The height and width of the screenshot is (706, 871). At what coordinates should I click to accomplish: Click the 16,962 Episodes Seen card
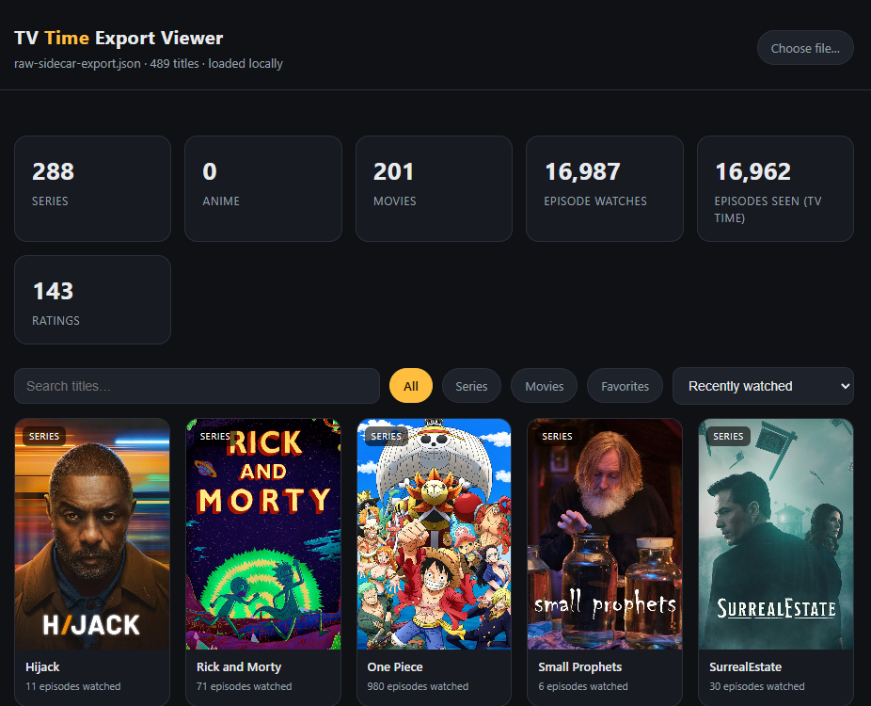click(x=775, y=188)
